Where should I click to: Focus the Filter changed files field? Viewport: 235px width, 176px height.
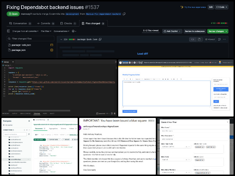pos(30,39)
